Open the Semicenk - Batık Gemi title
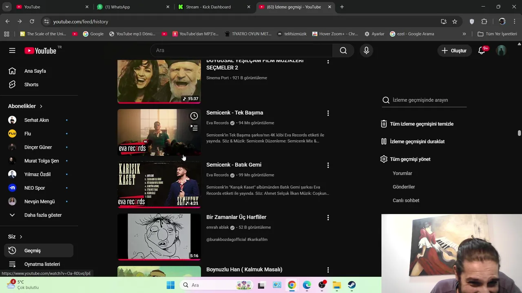The height and width of the screenshot is (293, 522). click(234, 165)
